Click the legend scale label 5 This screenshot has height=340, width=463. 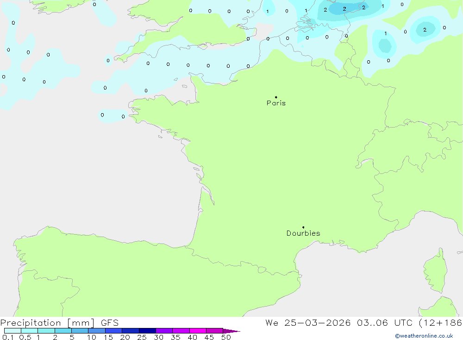pyautogui.click(x=72, y=337)
